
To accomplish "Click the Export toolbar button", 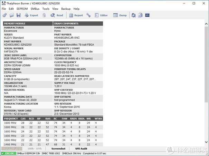I will tap(31, 15).
